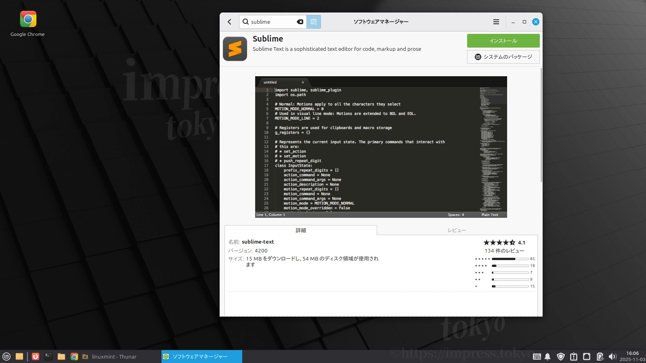Image resolution: width=646 pixels, height=363 pixels.
Task: Open the hamburger menu in Software Manager
Action: (x=496, y=22)
